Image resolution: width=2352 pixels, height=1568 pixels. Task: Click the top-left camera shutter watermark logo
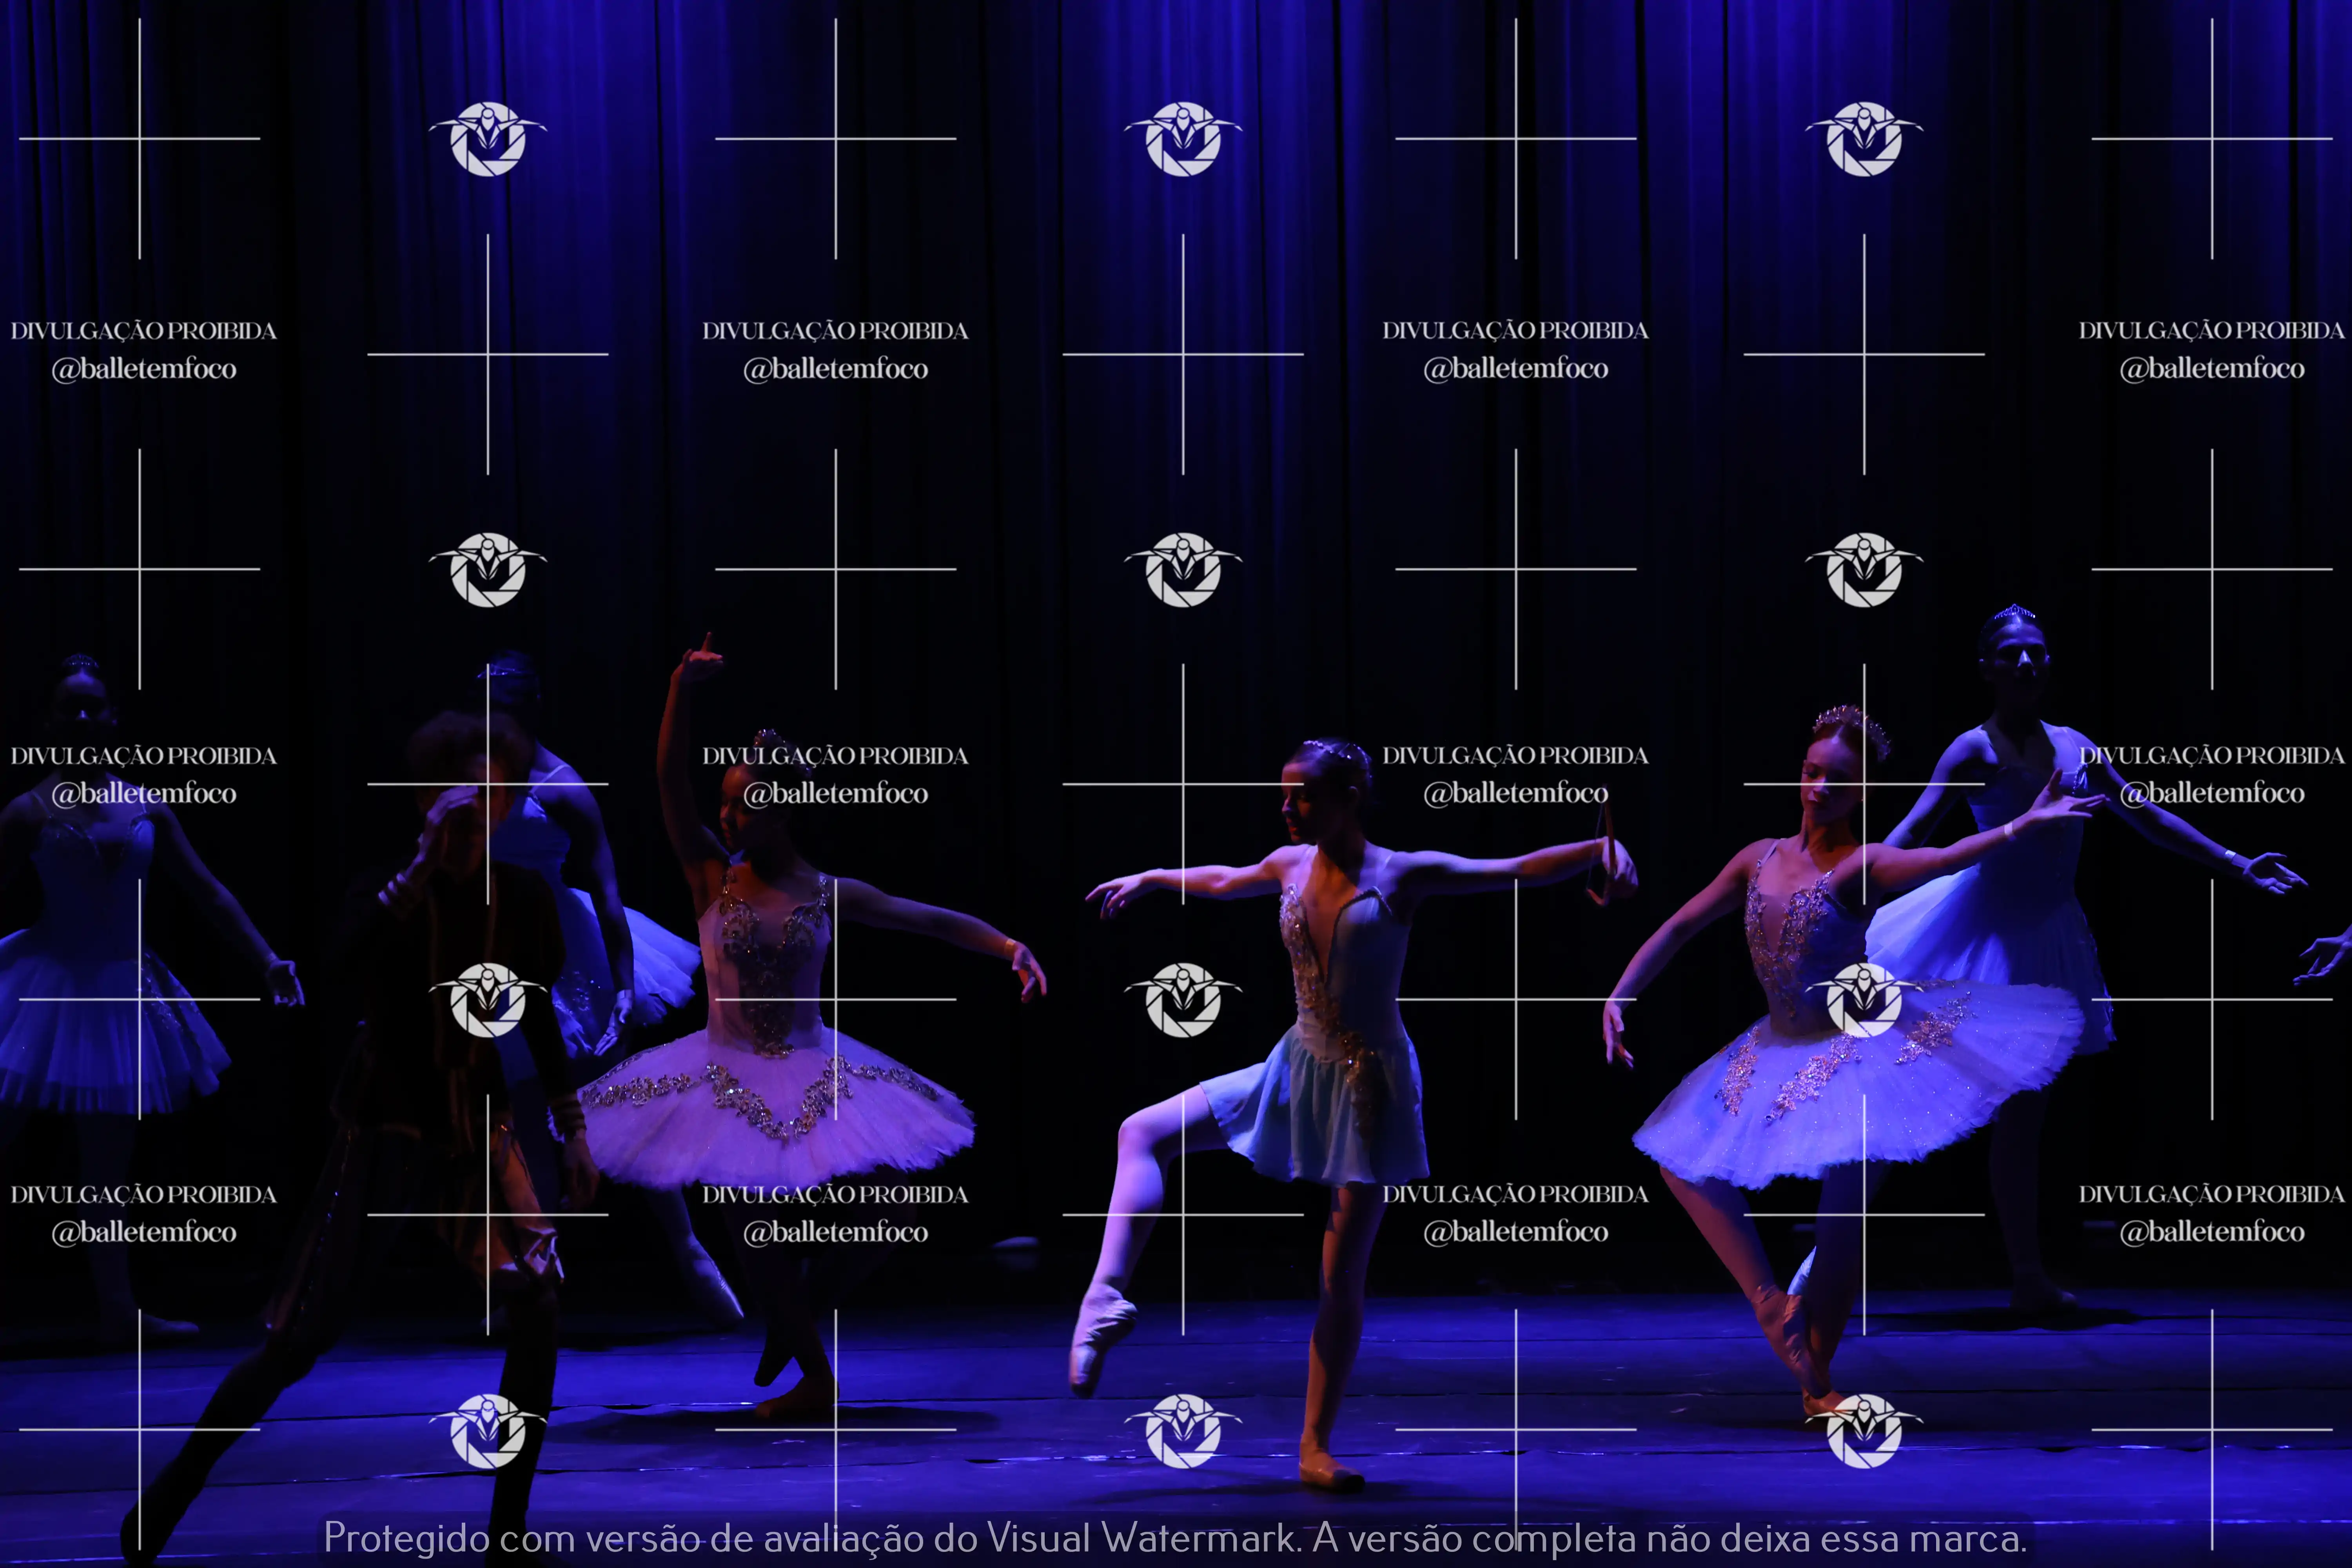[x=488, y=139]
